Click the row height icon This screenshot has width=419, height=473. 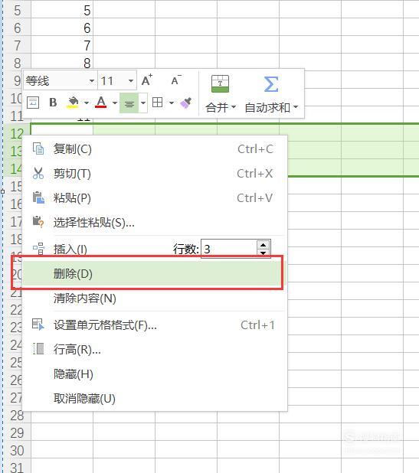pos(38,349)
